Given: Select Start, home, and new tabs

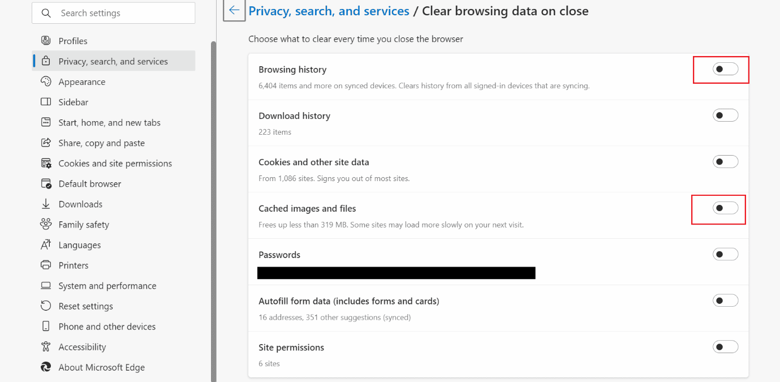Looking at the screenshot, I should (114, 122).
